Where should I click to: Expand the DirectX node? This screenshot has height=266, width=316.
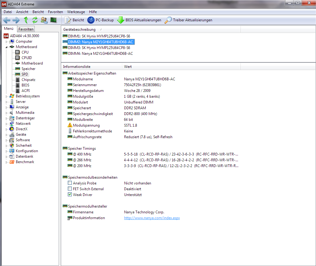6,129
